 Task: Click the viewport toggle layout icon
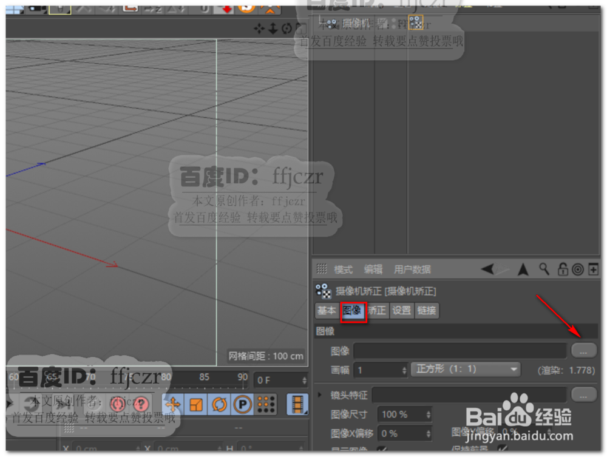click(x=301, y=29)
